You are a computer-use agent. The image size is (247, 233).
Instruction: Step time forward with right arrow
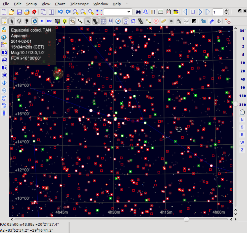200,12
